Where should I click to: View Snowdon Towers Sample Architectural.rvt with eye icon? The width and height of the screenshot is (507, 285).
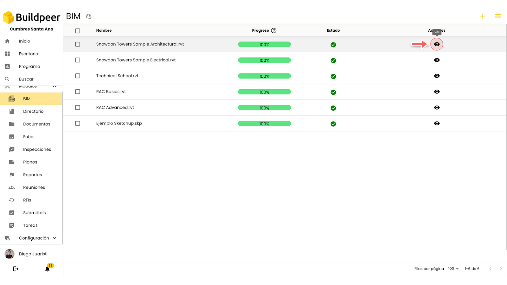pos(437,44)
